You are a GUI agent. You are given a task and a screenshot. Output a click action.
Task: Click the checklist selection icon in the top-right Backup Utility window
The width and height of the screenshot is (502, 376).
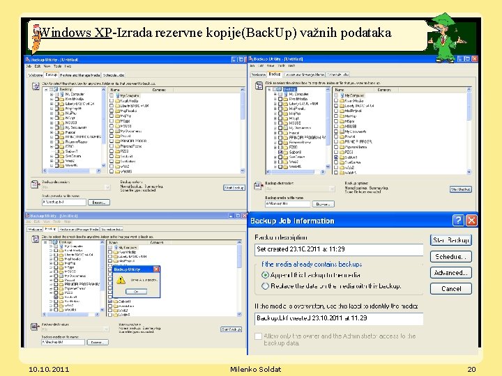(259, 86)
